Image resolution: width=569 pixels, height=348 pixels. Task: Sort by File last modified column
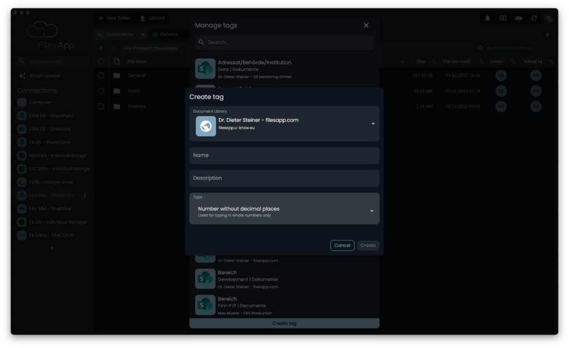pyautogui.click(x=457, y=62)
